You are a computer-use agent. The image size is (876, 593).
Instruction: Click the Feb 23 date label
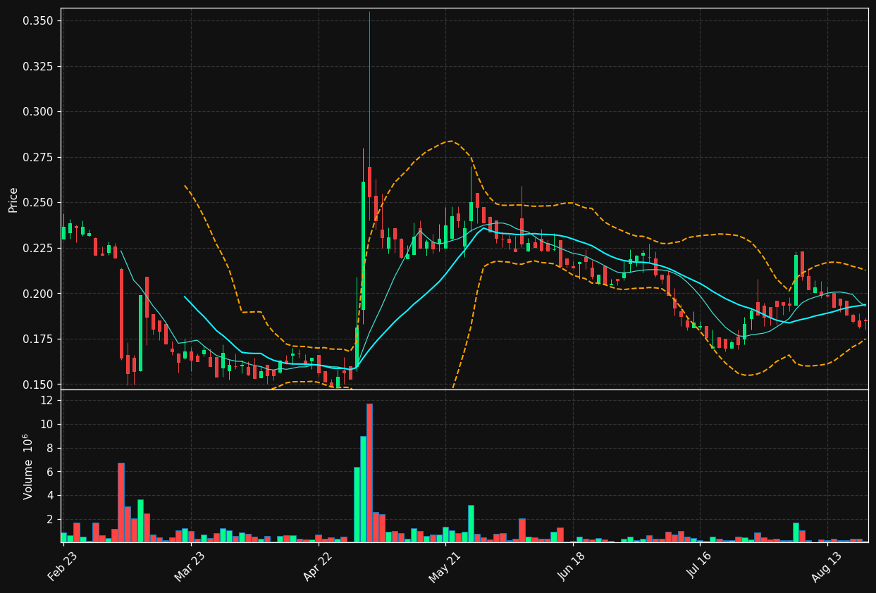(x=63, y=567)
